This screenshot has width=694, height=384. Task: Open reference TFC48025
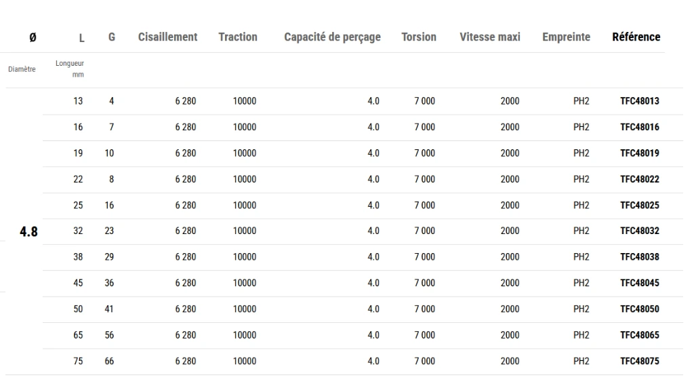640,206
